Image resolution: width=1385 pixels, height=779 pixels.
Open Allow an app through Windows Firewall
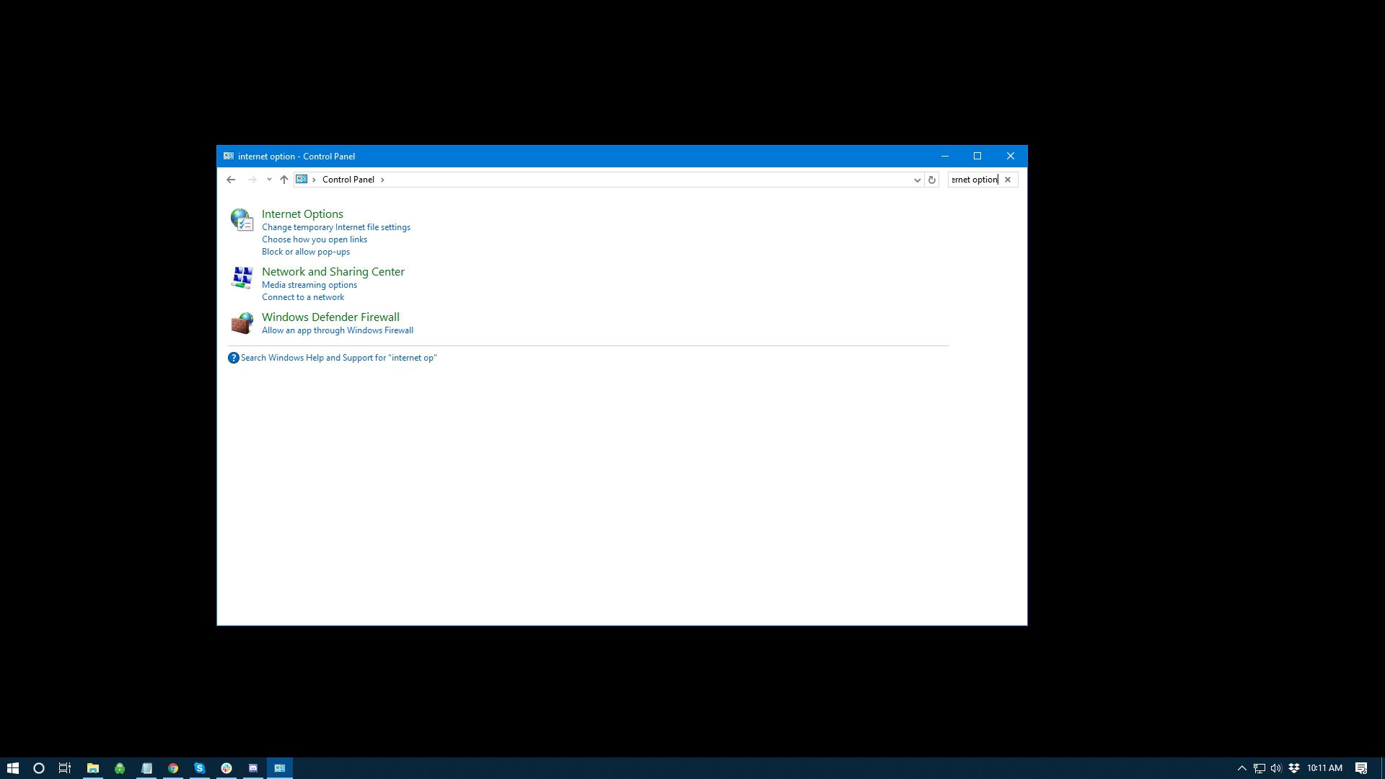coord(338,329)
